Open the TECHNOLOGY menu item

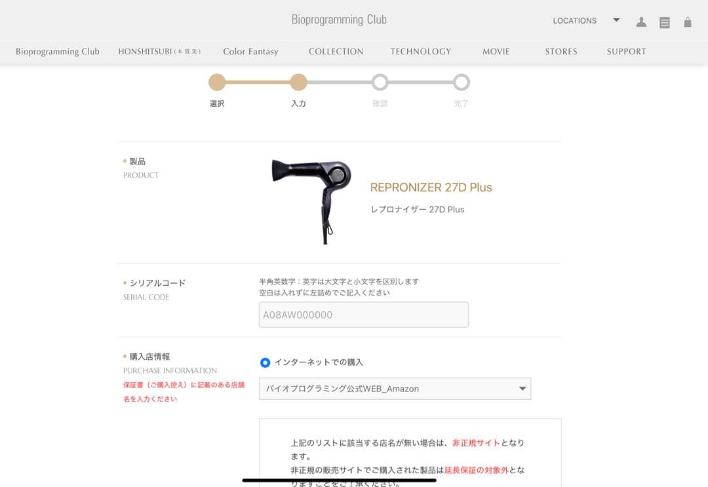point(421,52)
